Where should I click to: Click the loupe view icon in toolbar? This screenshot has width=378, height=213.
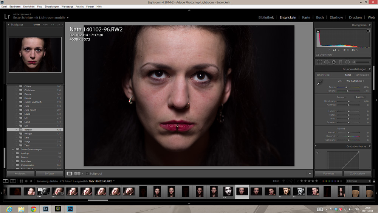(70, 174)
